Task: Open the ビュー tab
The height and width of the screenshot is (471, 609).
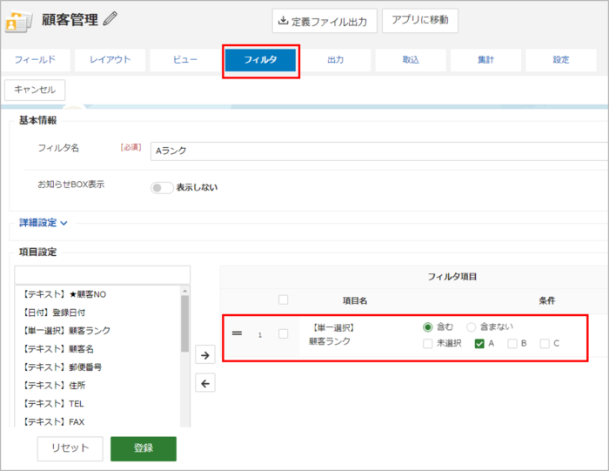Action: point(184,60)
